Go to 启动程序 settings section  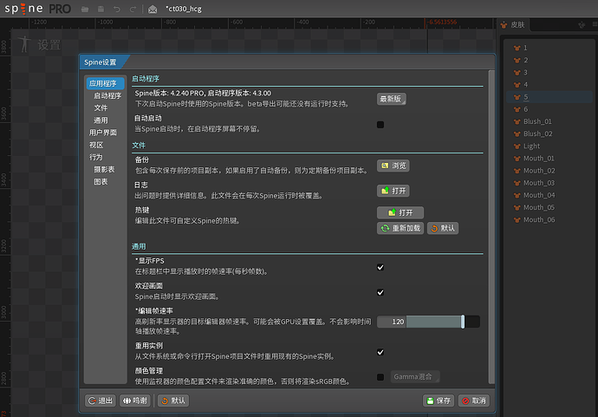[107, 95]
